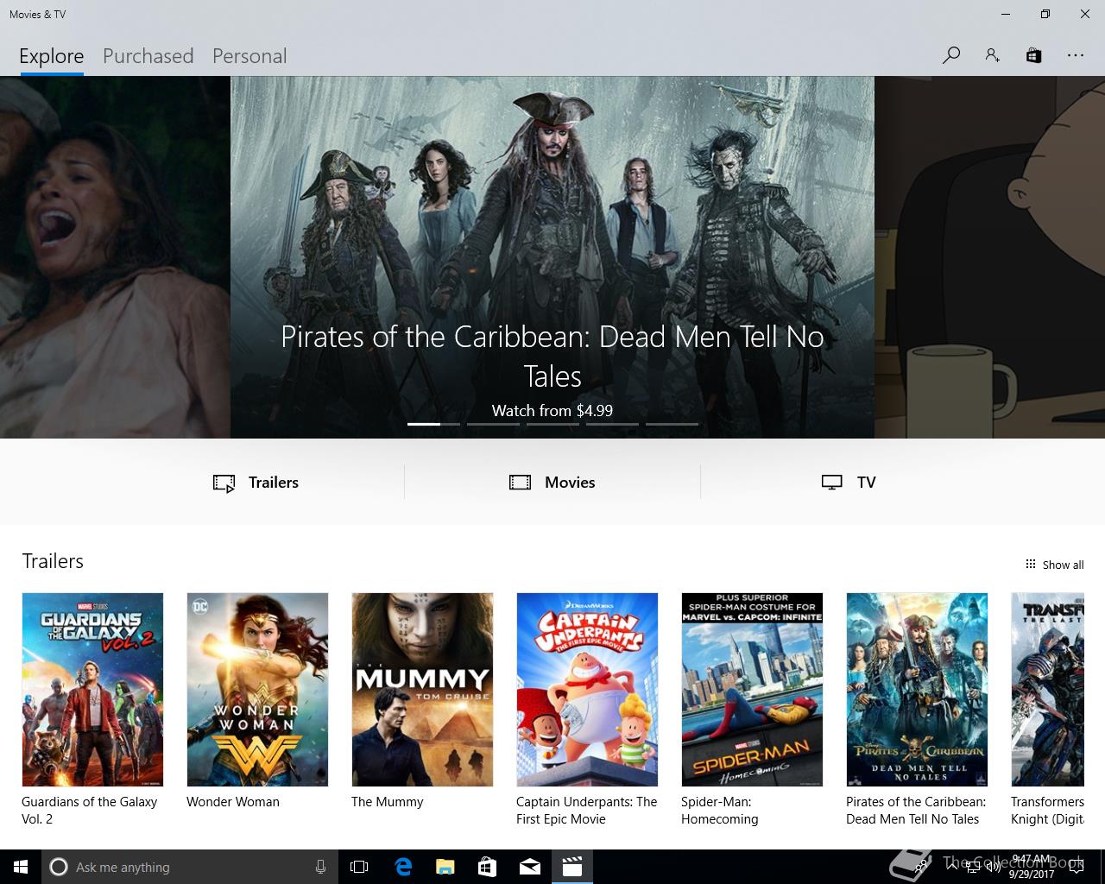
Task: Open the Spider-Man: Homecoming poster
Action: 752,689
